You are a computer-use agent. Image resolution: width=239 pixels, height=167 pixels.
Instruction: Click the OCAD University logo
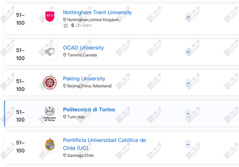coord(50,52)
